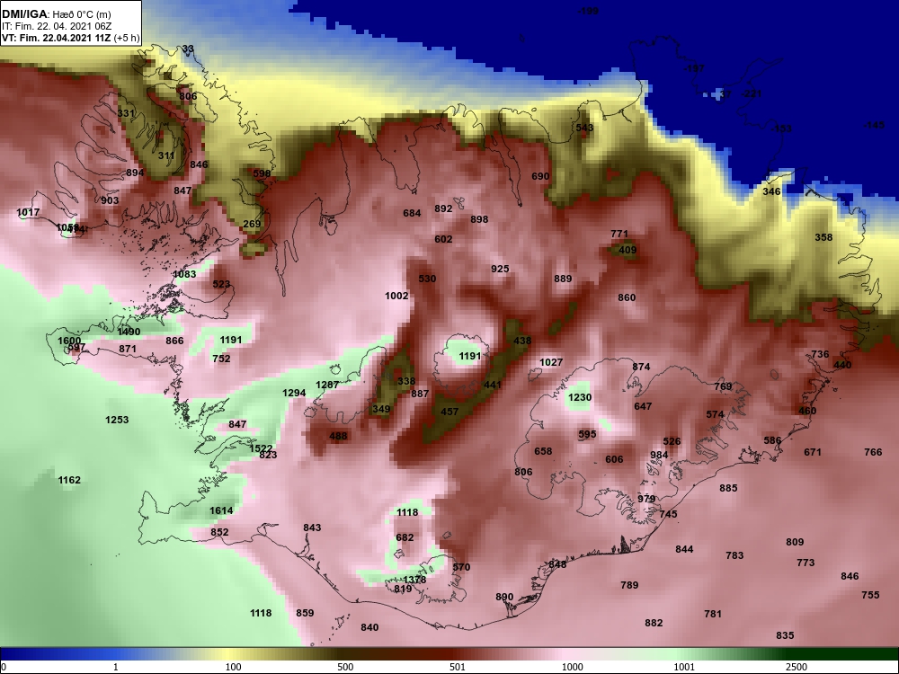Click the map value 530
899x674 pixels.
(x=427, y=279)
